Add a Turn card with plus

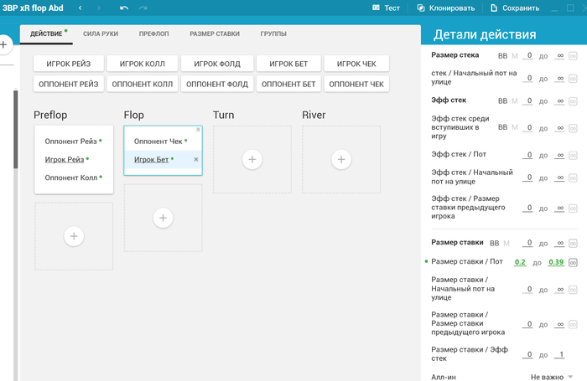pyautogui.click(x=252, y=159)
